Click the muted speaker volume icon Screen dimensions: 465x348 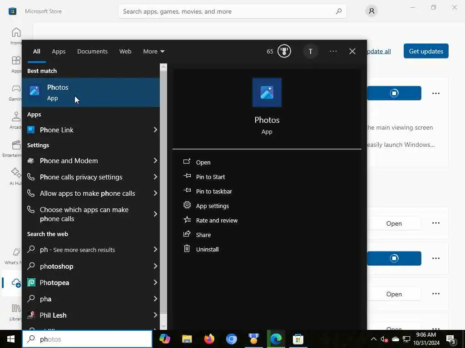point(384,339)
